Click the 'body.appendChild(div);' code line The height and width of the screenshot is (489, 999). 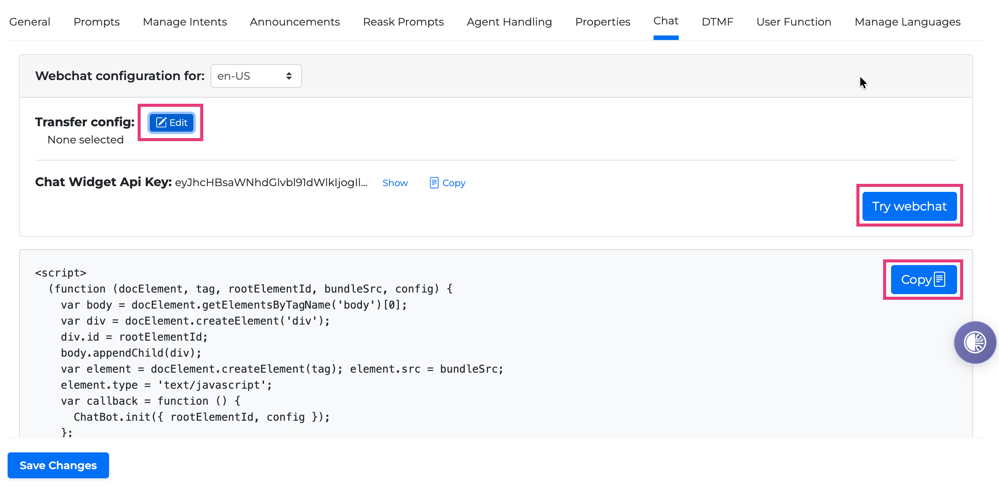131,353
